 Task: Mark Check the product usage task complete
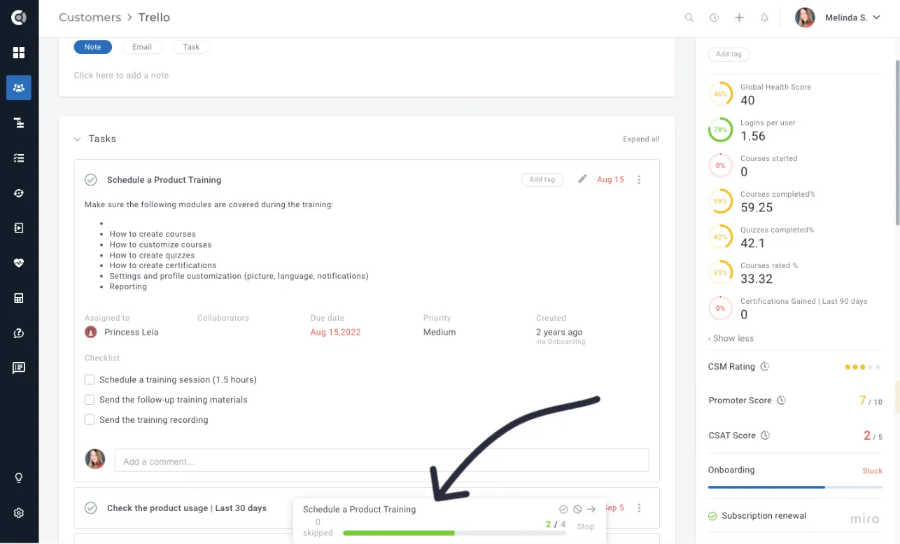tap(91, 508)
